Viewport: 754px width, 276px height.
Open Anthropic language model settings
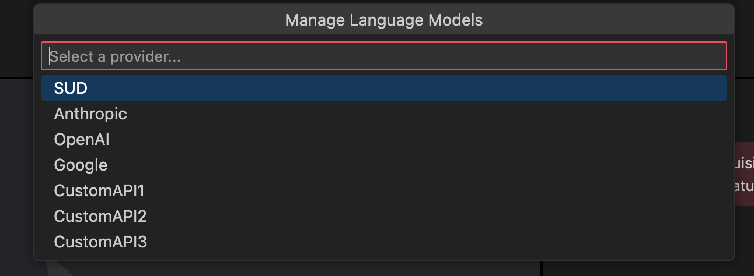(x=90, y=114)
